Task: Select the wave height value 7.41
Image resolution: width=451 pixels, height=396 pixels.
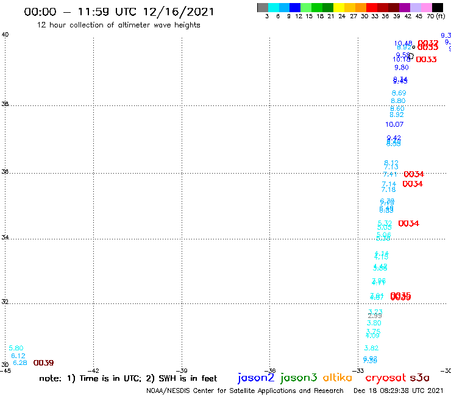Action: pos(390,175)
